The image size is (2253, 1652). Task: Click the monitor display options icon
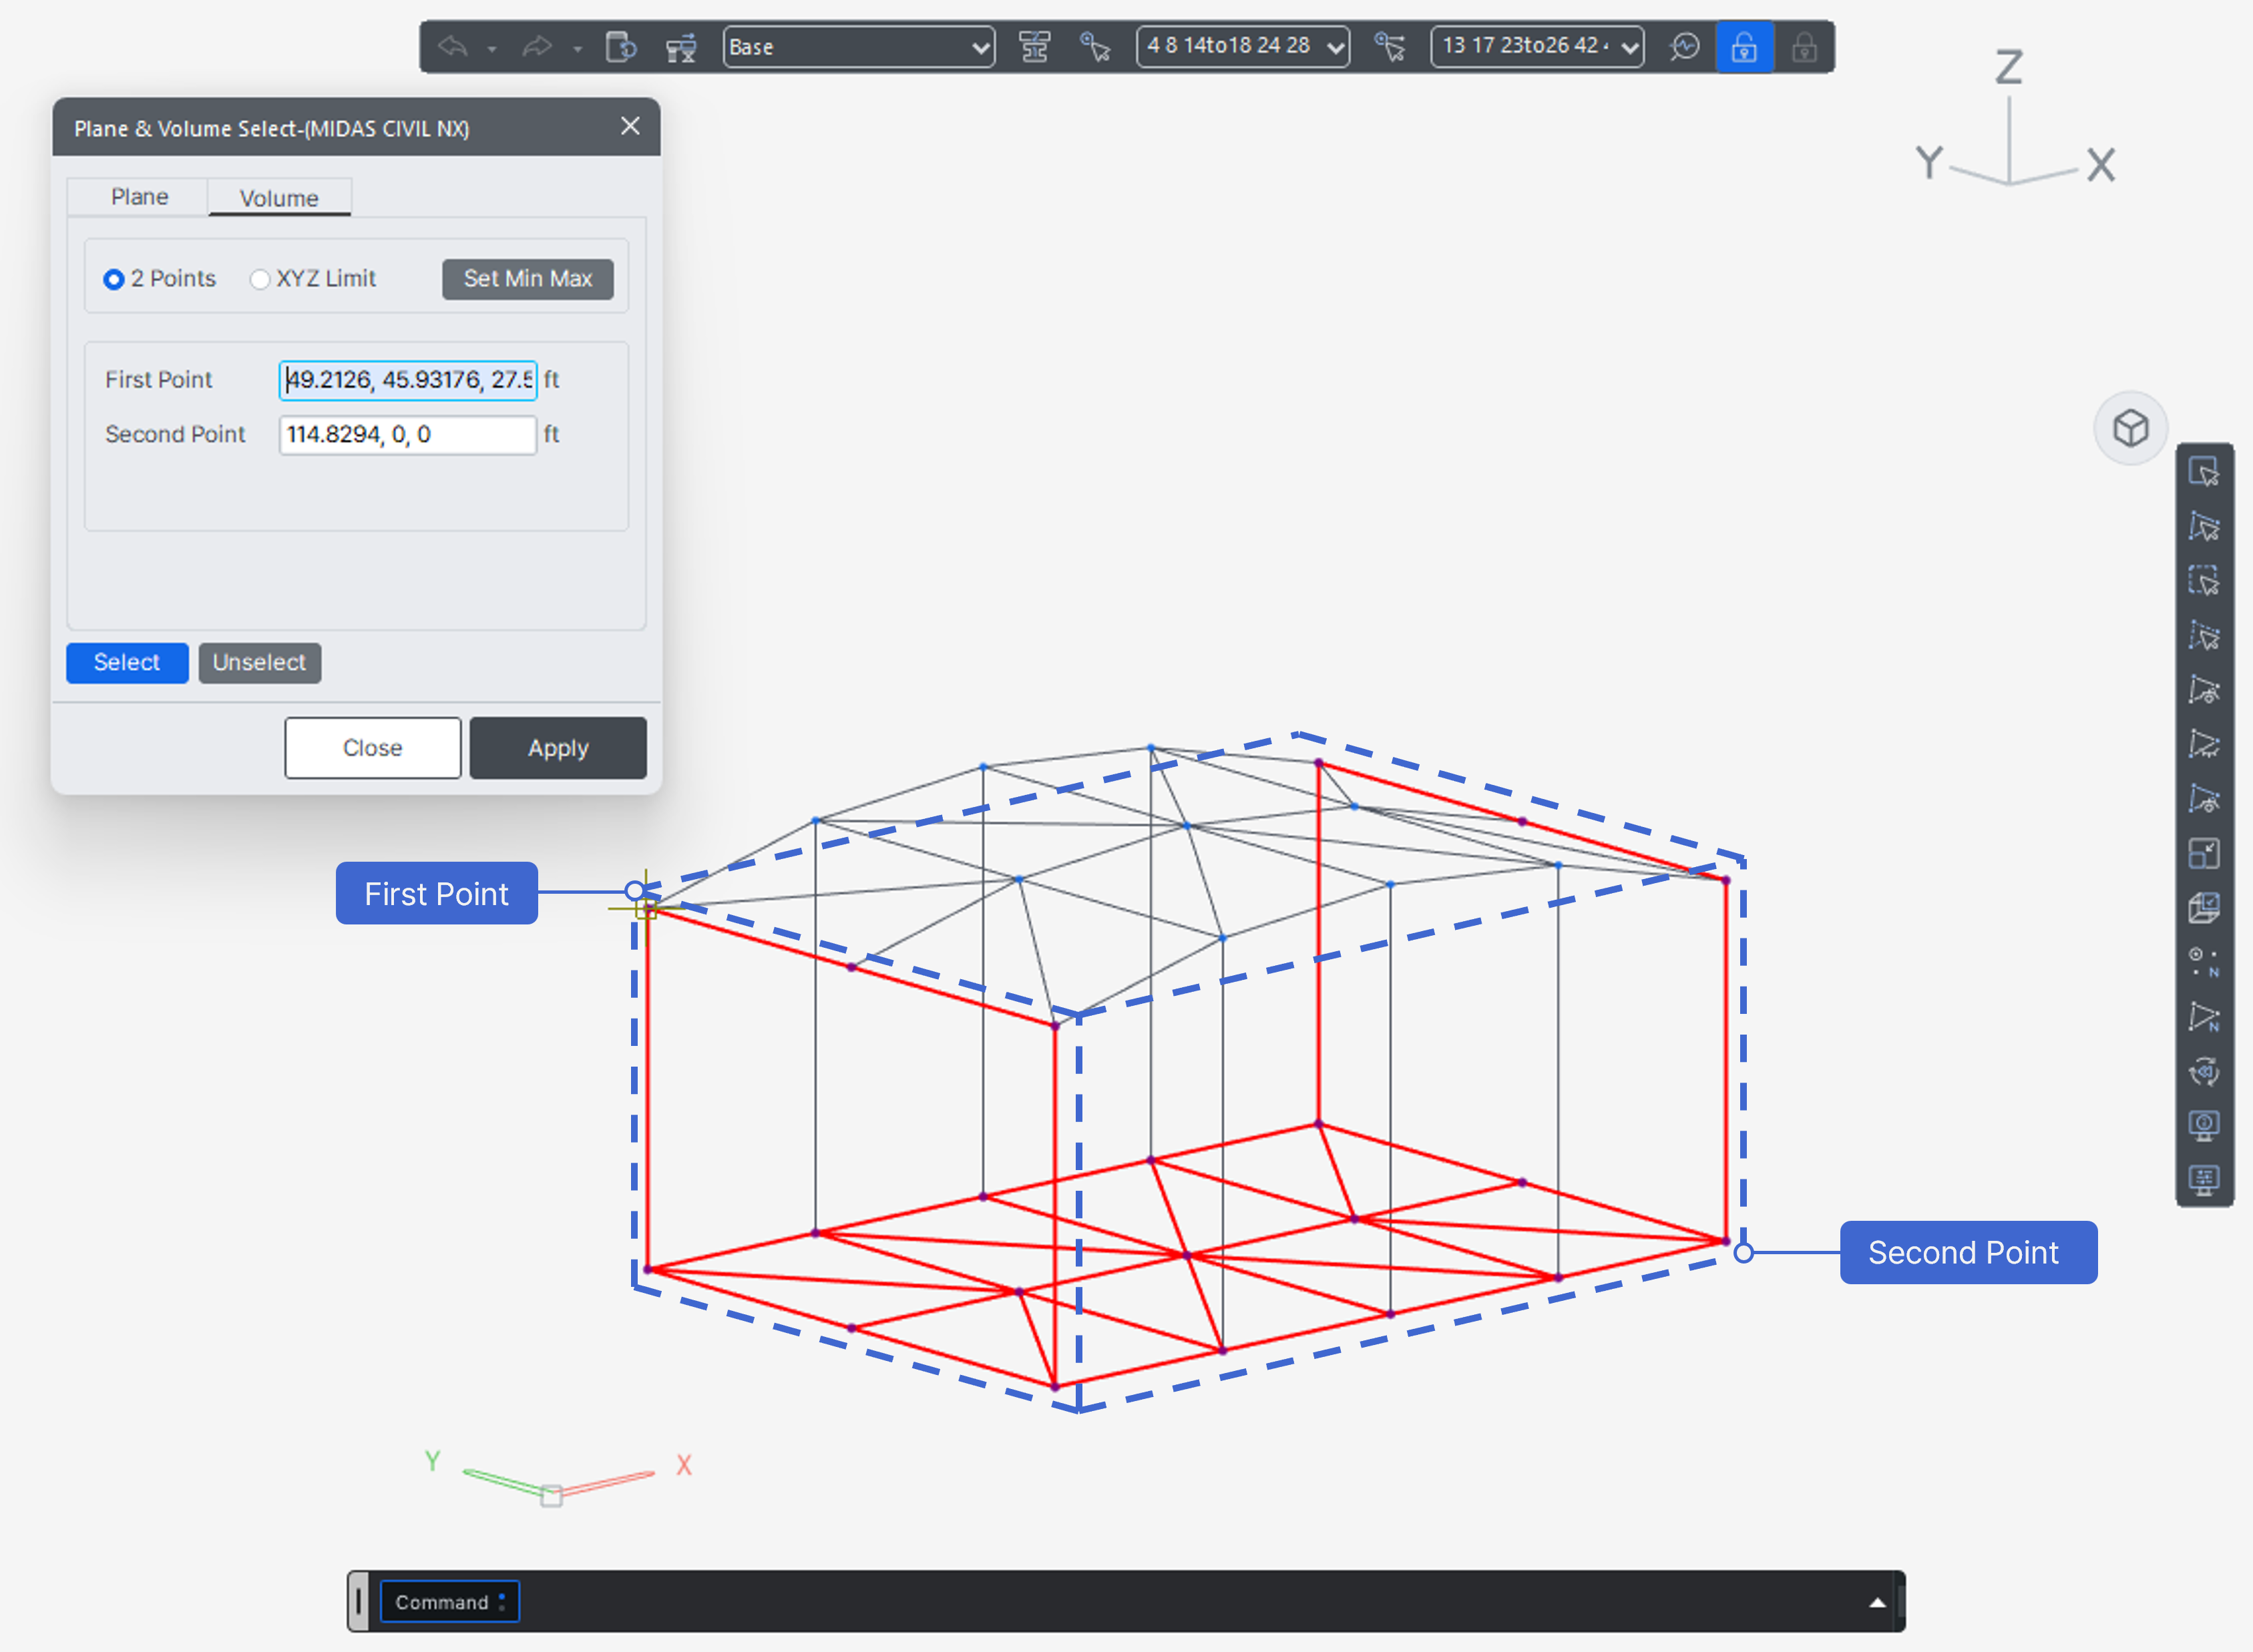pos(2203,1180)
